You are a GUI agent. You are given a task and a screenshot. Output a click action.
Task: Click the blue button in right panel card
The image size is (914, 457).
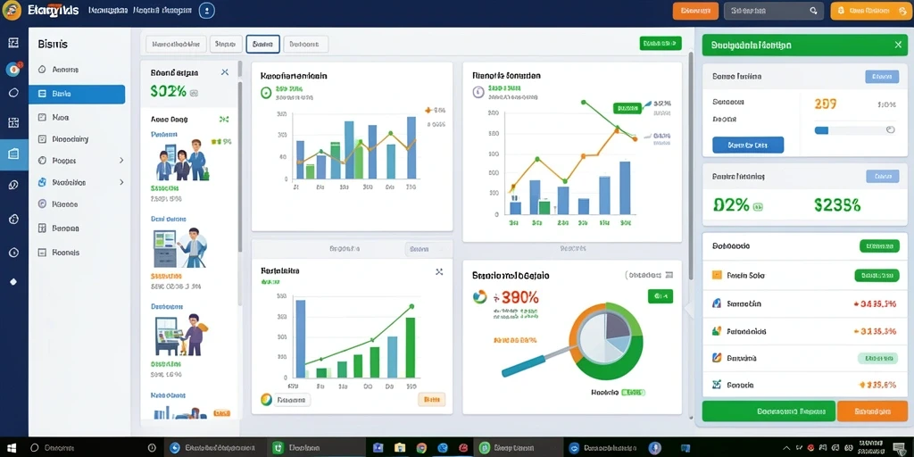[x=748, y=145]
